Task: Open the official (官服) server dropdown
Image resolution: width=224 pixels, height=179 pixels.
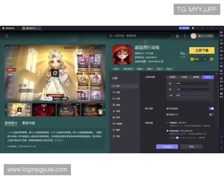Action: [x=198, y=59]
